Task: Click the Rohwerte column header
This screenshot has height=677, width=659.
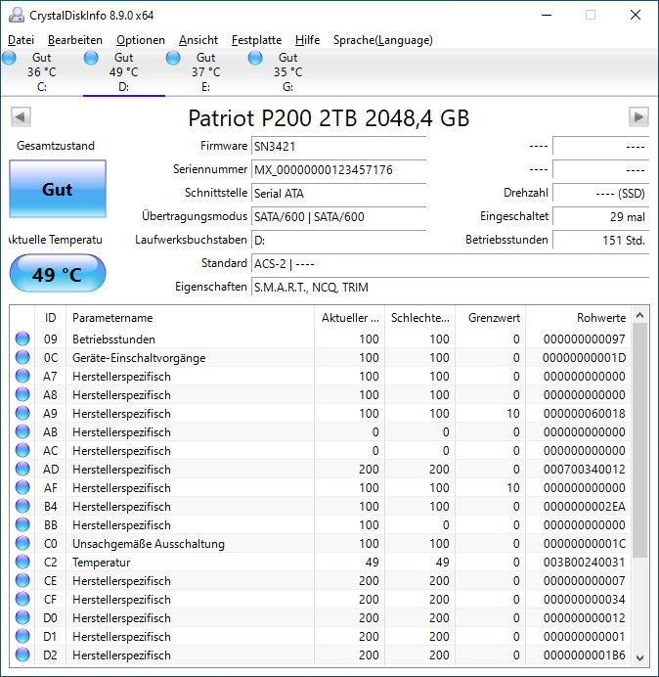Action: pyautogui.click(x=578, y=318)
